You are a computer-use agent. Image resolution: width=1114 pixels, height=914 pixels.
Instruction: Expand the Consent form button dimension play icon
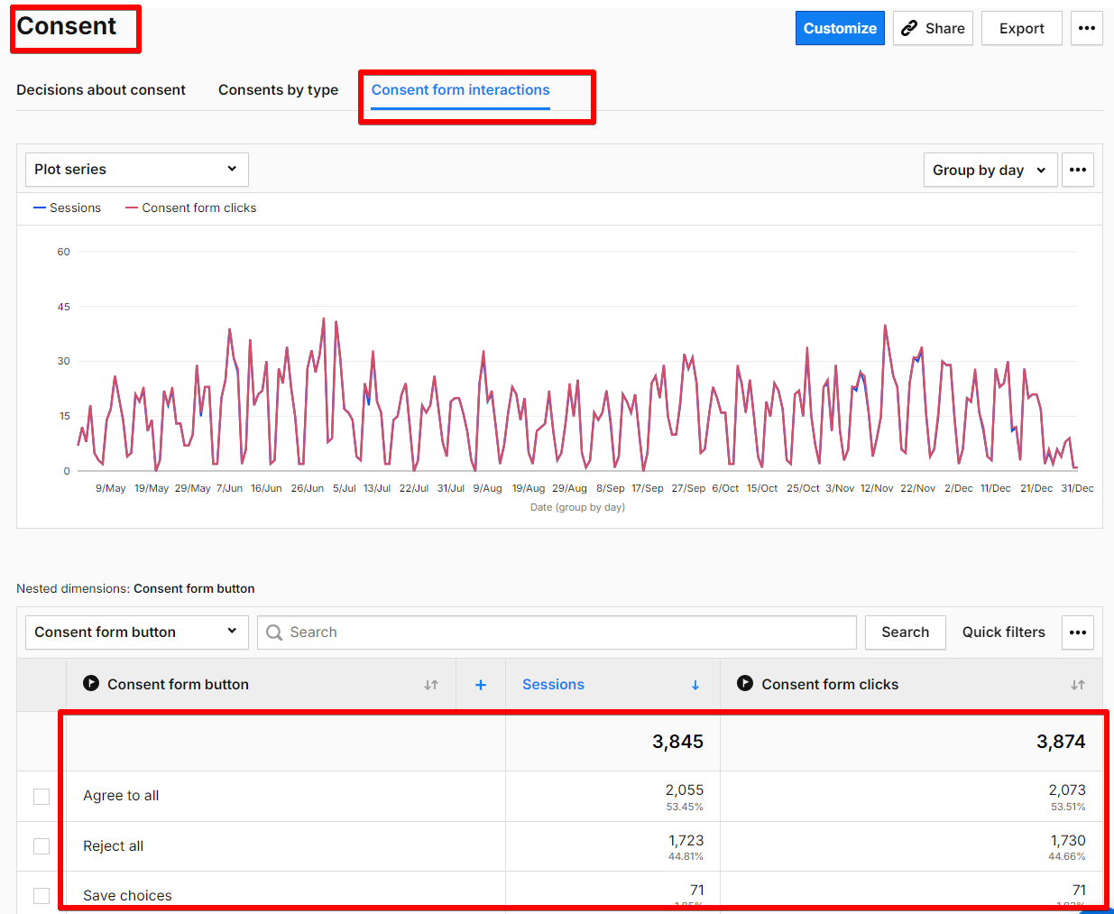[91, 684]
